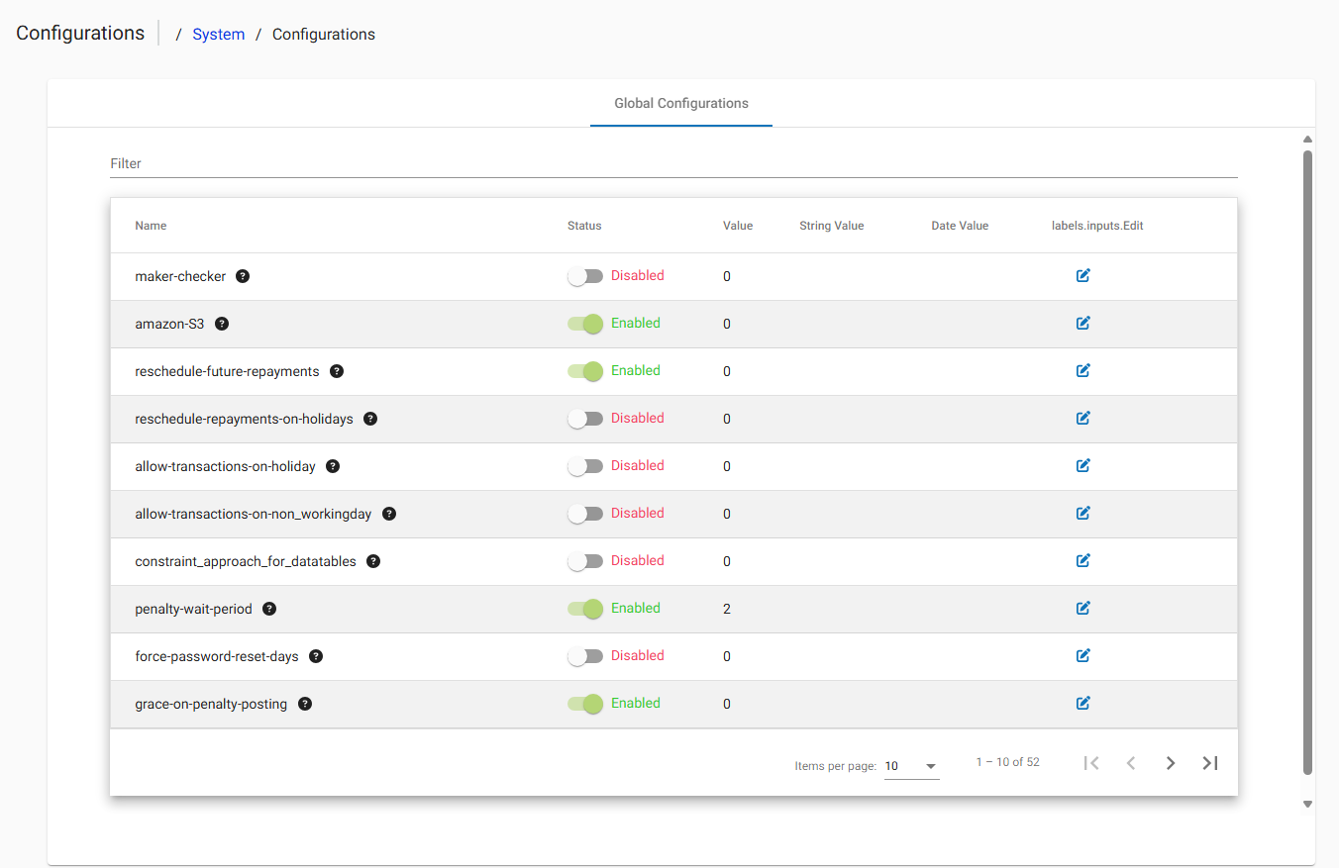Go to the next page of configurations
Screen dimensions: 1339x868
1171,763
